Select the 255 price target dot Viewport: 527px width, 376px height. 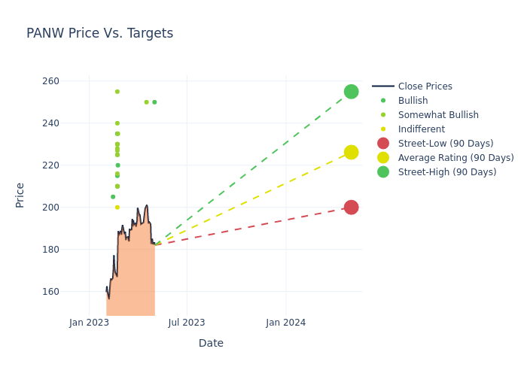pos(117,92)
